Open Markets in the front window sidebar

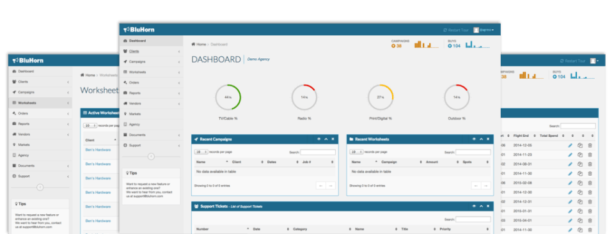tap(151, 114)
